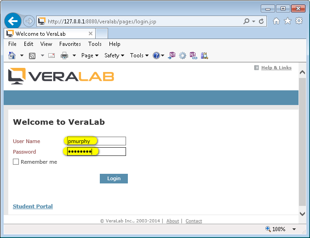The height and width of the screenshot is (238, 310).
Task: Open the About link in footer
Action: (172, 221)
